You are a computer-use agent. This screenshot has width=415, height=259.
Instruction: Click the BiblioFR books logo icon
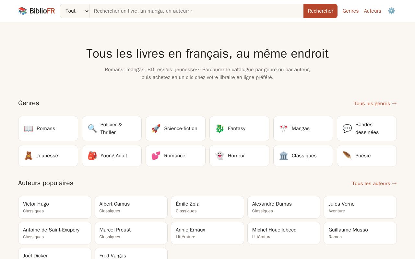click(x=23, y=11)
